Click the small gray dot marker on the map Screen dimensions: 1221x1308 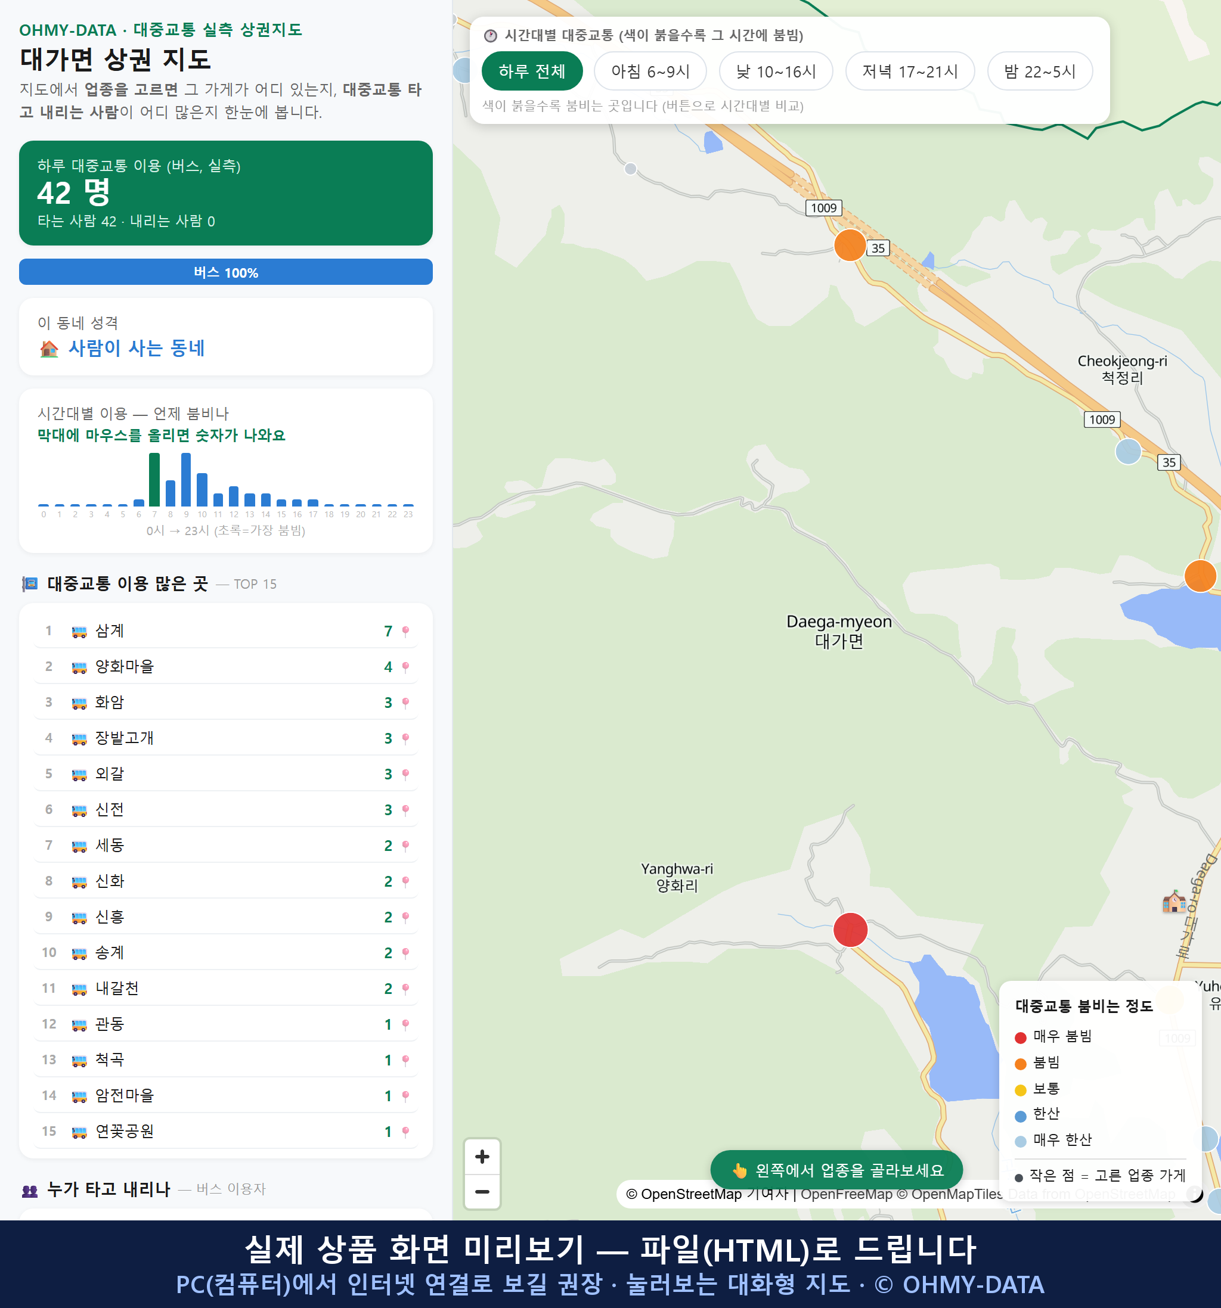(630, 169)
